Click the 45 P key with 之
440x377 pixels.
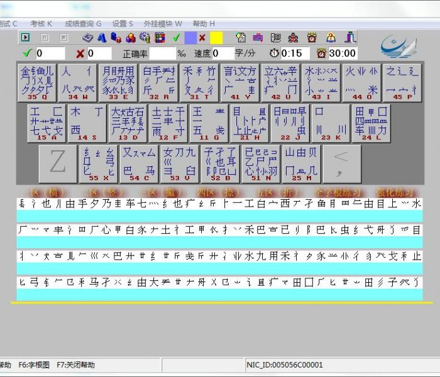(402, 82)
